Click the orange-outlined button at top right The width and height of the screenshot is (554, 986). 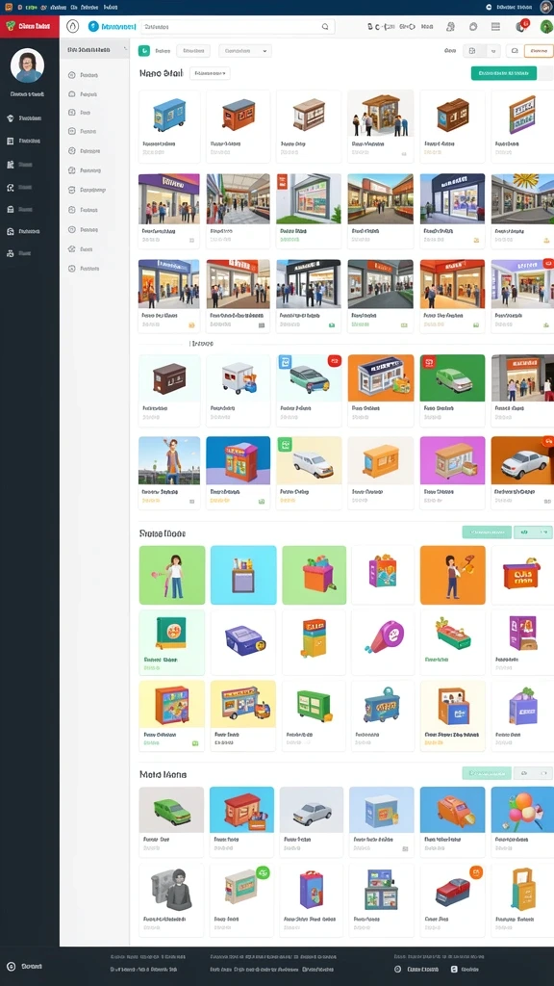[539, 52]
